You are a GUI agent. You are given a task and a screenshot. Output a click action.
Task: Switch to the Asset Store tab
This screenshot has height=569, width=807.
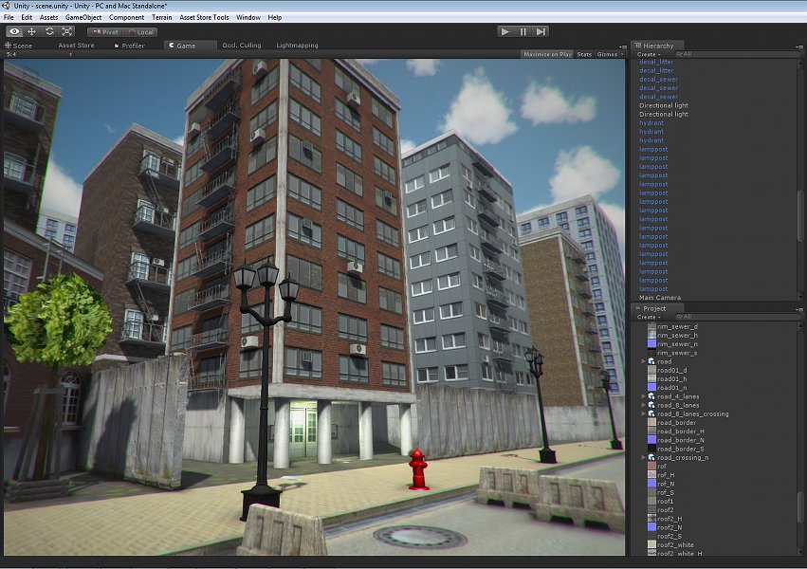click(x=76, y=46)
